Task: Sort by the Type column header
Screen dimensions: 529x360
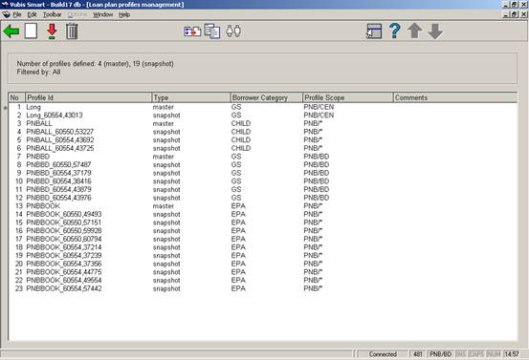Action: point(191,97)
